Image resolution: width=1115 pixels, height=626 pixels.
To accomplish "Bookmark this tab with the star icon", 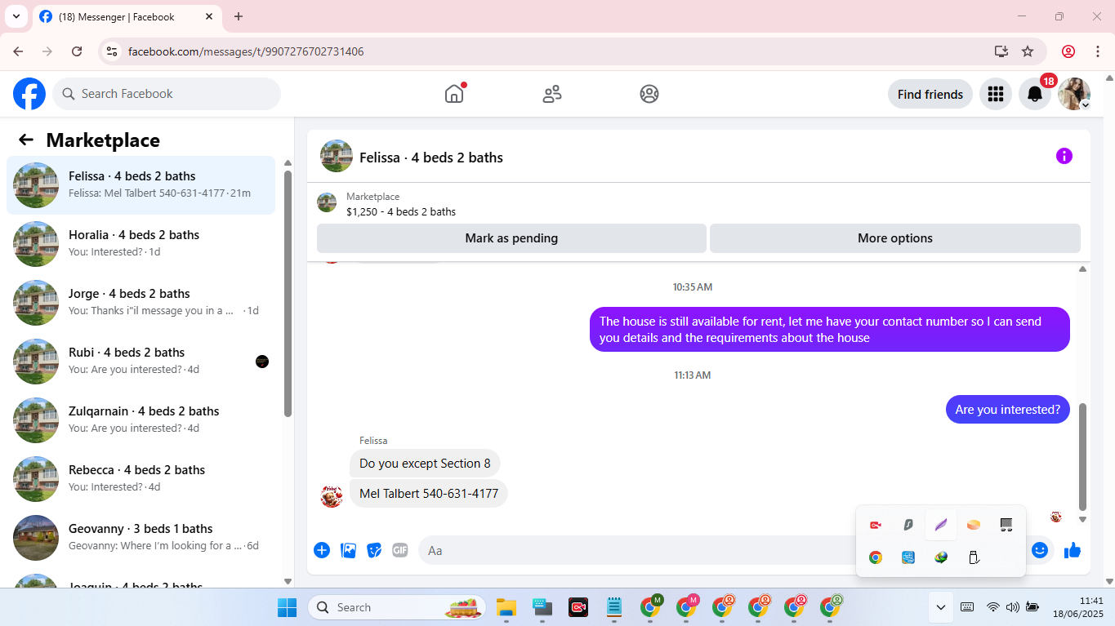I will click(1028, 51).
